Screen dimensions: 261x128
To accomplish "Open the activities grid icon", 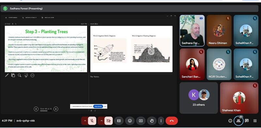I will point(255,121).
